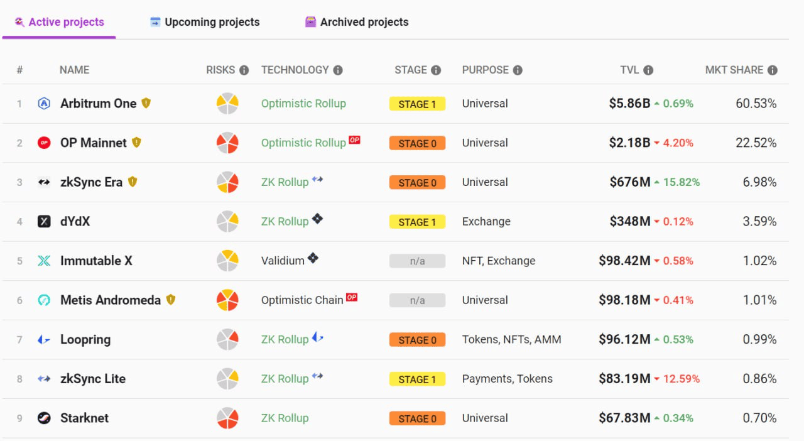Click the $2.18B TVL value
Image resolution: width=804 pixels, height=441 pixels.
[629, 143]
